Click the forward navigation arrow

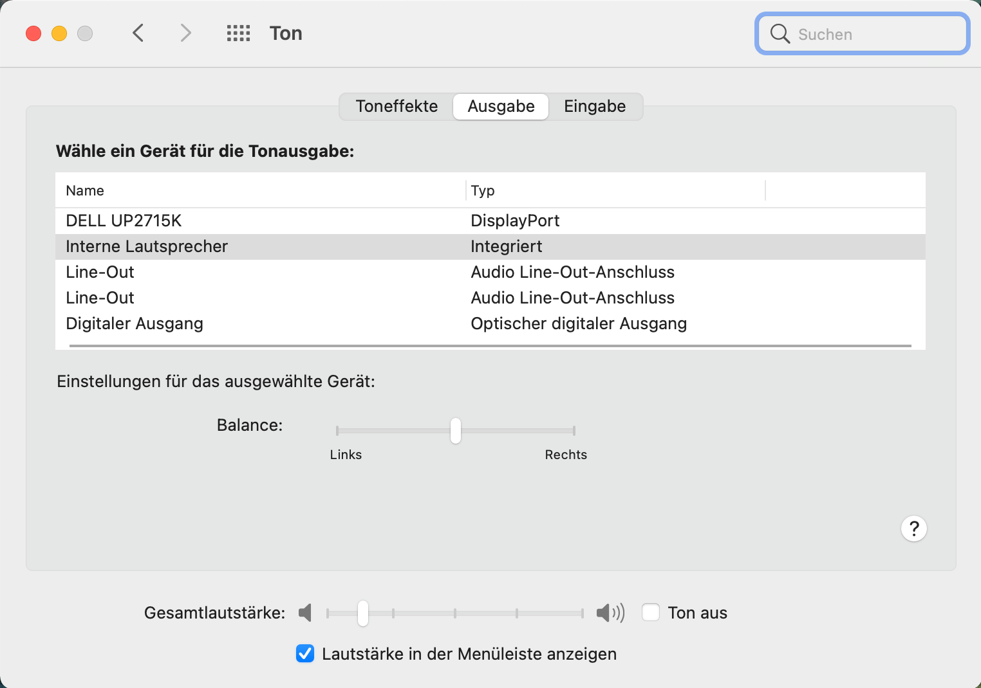pyautogui.click(x=185, y=33)
